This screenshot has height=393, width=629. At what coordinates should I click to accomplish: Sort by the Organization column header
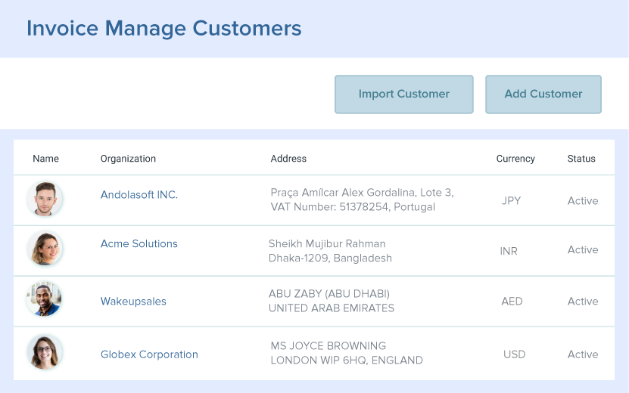coord(128,159)
